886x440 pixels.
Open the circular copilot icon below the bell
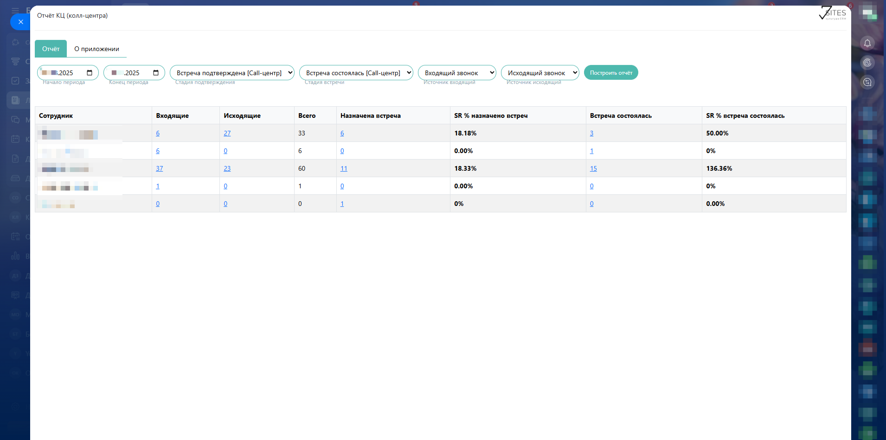pos(867,63)
